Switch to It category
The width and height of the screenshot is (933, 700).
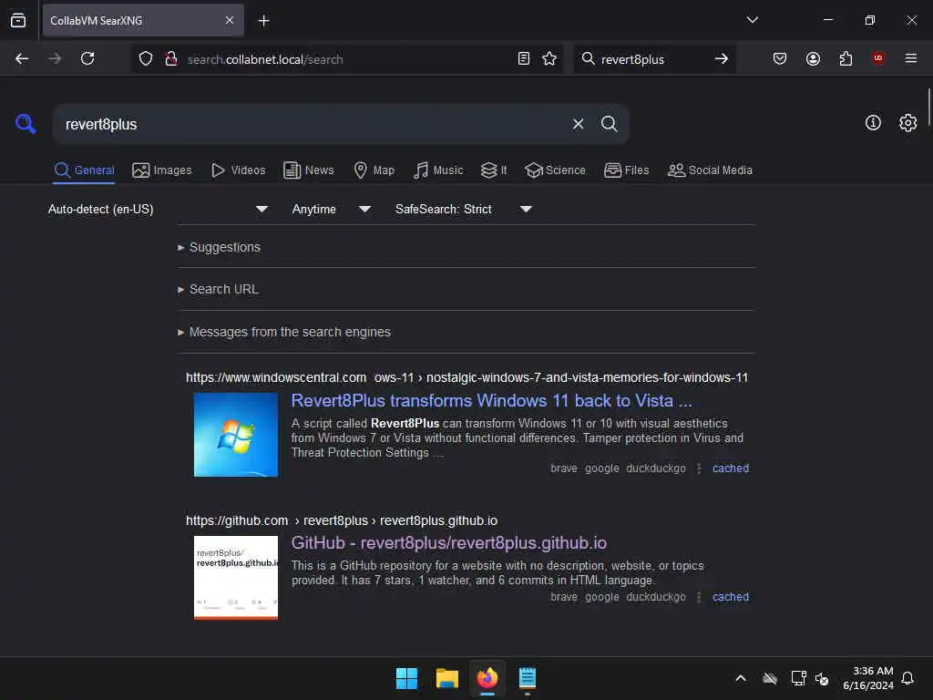pyautogui.click(x=494, y=170)
